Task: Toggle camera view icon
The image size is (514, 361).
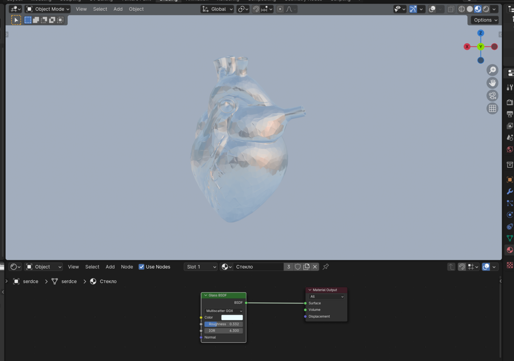Action: coord(492,96)
